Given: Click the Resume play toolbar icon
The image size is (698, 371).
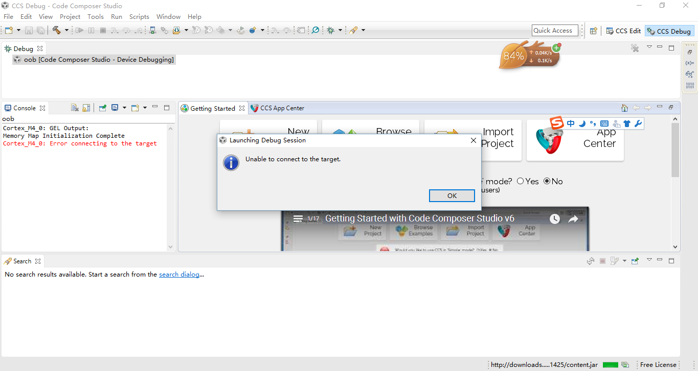Looking at the screenshot, I should pos(79,31).
